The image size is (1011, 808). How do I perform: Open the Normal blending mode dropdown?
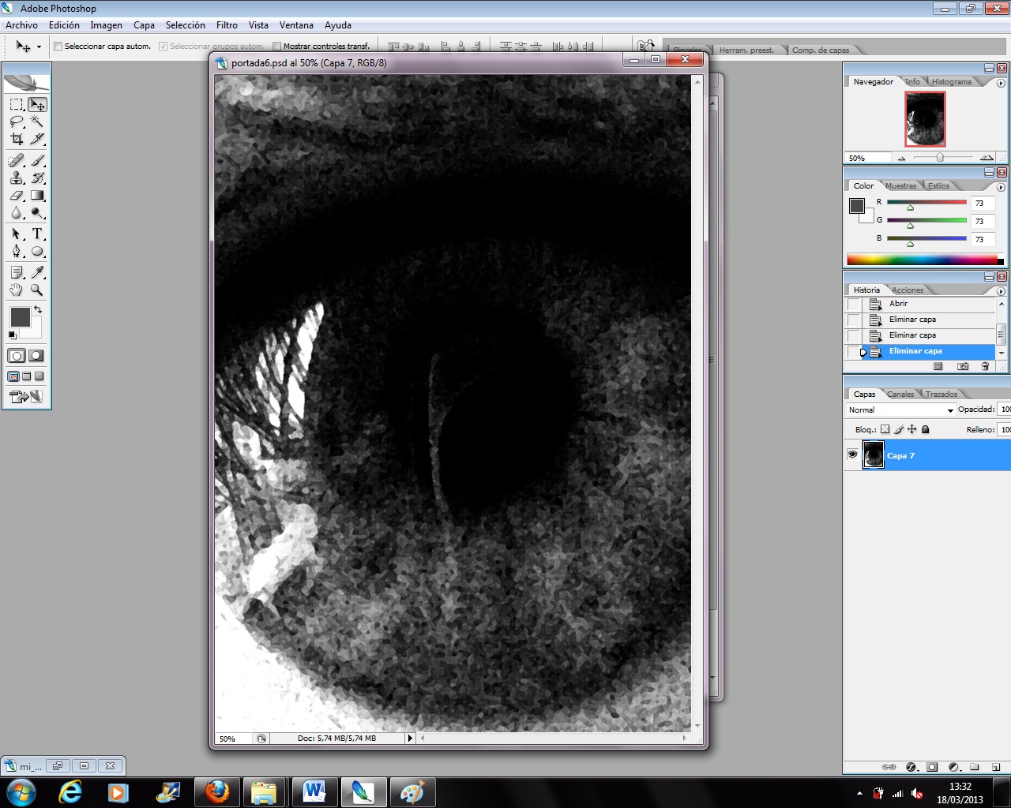click(x=900, y=410)
